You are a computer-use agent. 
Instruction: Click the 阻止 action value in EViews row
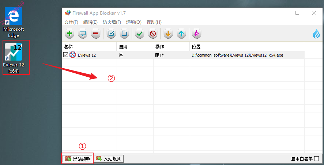159,55
